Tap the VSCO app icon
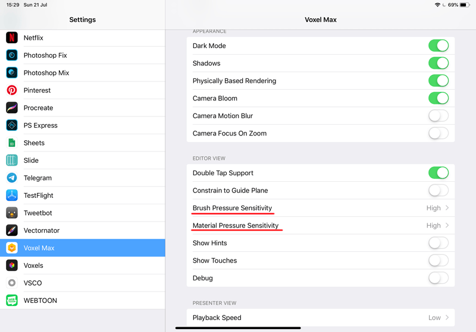 (12, 283)
